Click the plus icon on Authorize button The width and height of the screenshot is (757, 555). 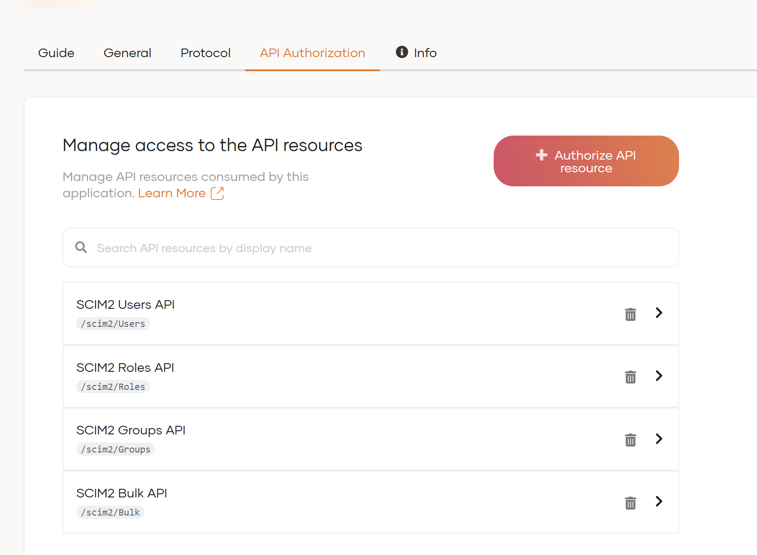[541, 155]
